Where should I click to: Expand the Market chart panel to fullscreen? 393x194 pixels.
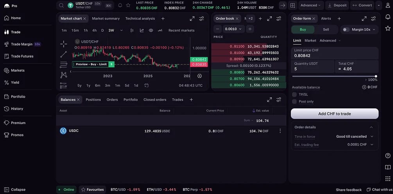(192, 18)
